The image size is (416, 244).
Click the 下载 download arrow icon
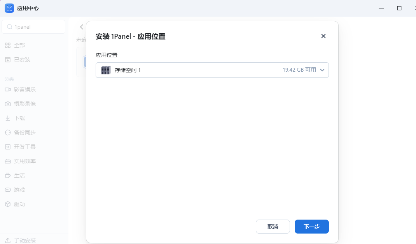tap(8, 118)
